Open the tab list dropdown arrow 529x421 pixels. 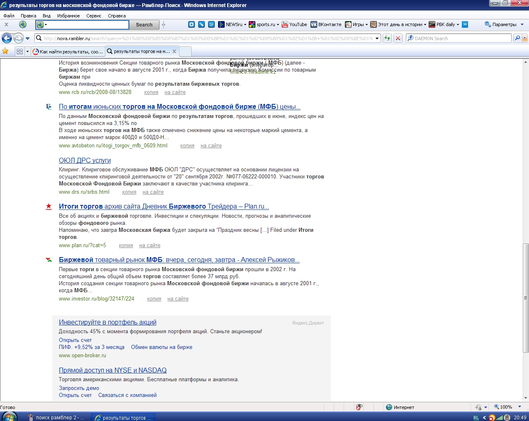click(27, 52)
